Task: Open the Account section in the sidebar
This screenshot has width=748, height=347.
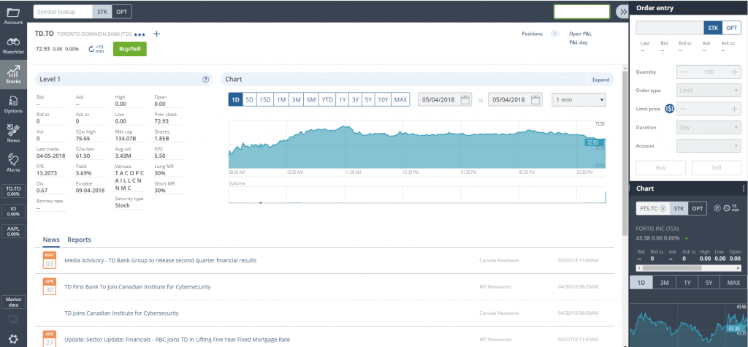Action: [x=13, y=15]
